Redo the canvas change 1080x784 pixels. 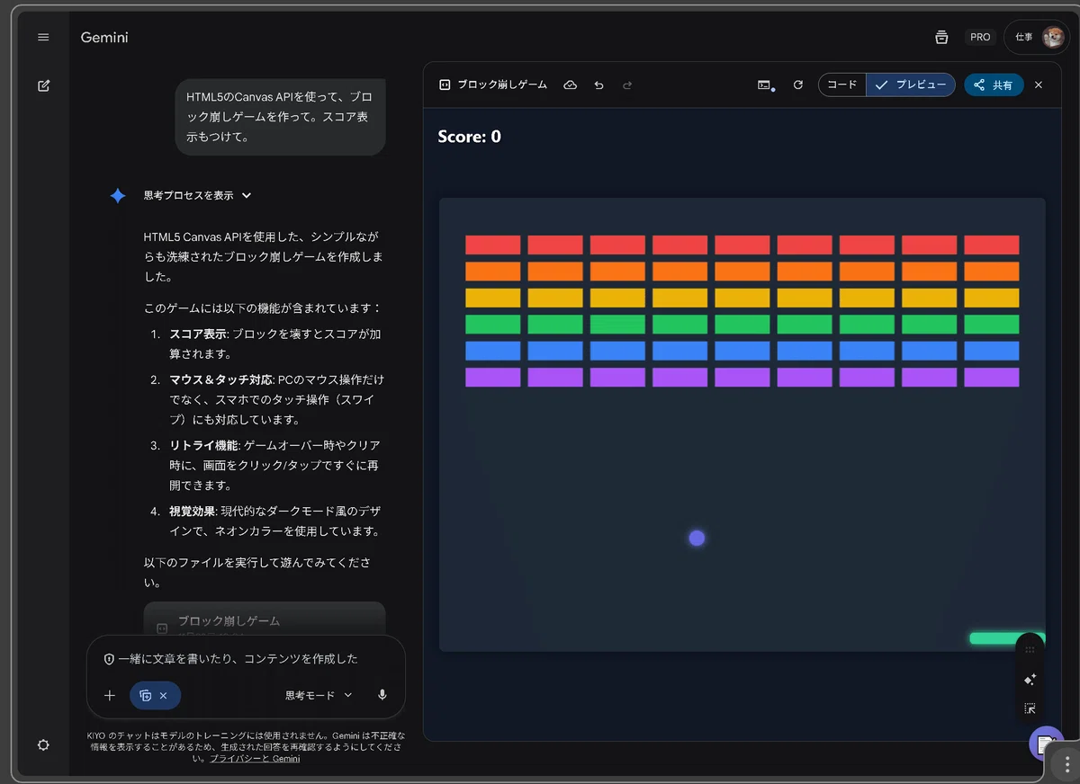tap(627, 85)
